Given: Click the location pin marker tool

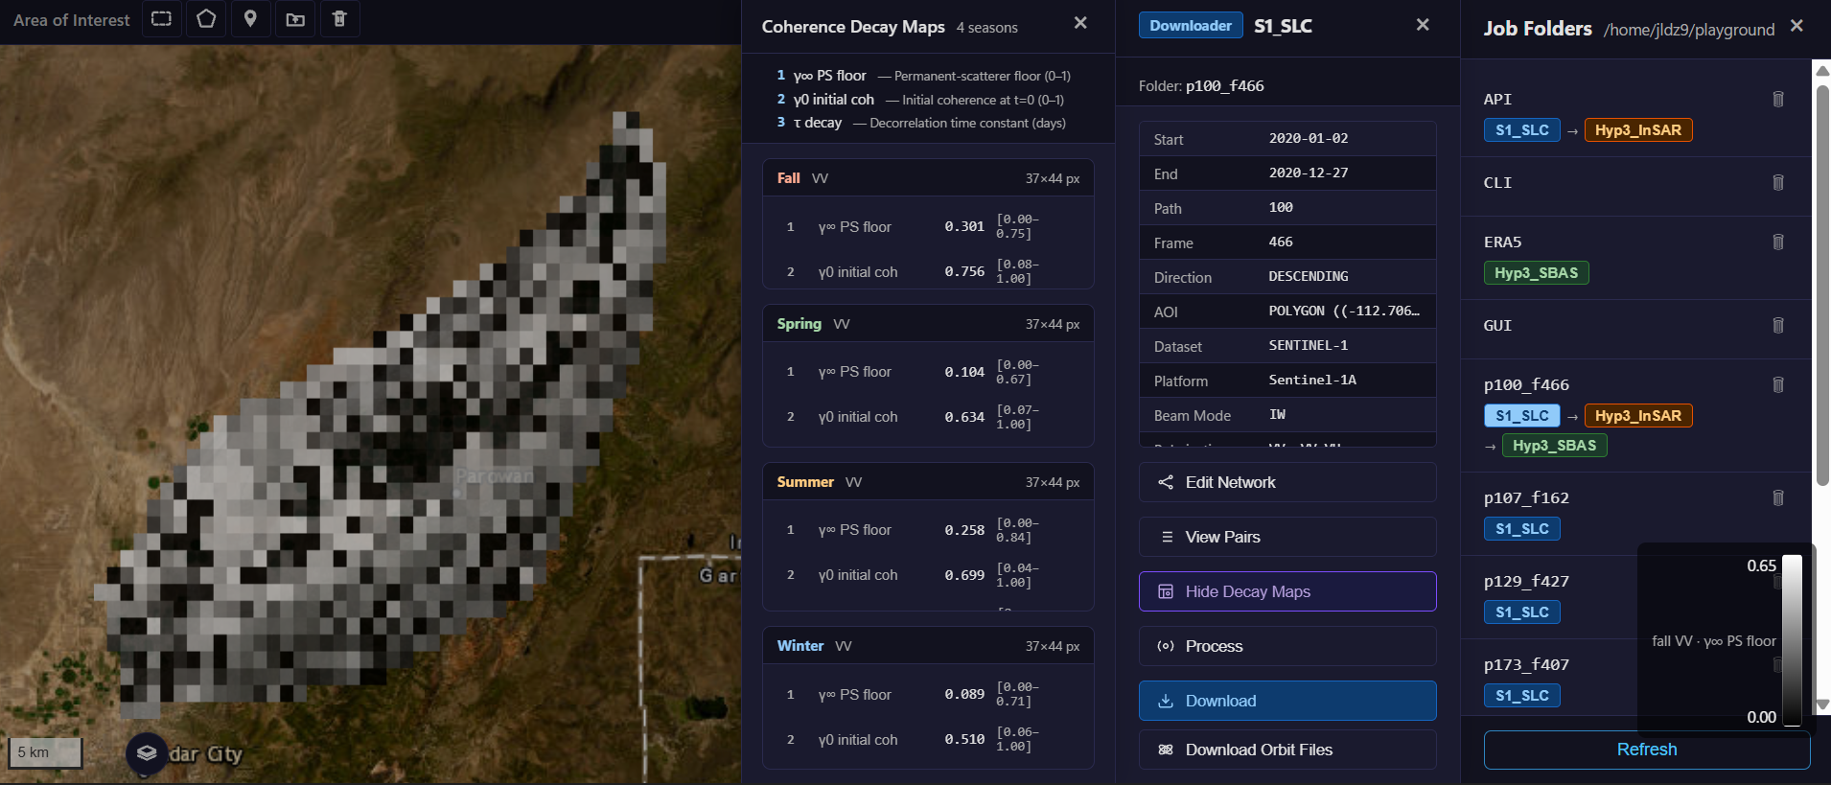Looking at the screenshot, I should tap(250, 19).
